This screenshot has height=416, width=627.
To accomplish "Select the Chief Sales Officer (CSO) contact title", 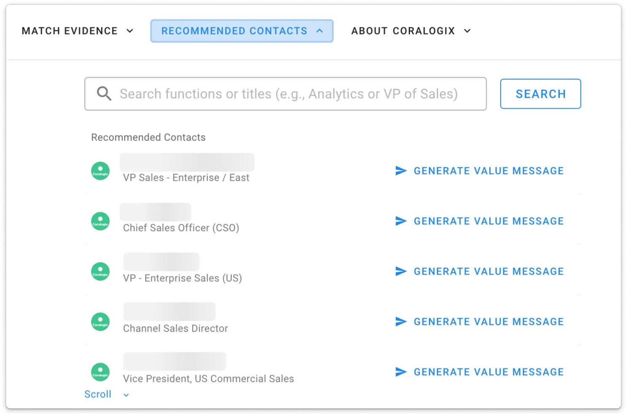I will click(181, 228).
